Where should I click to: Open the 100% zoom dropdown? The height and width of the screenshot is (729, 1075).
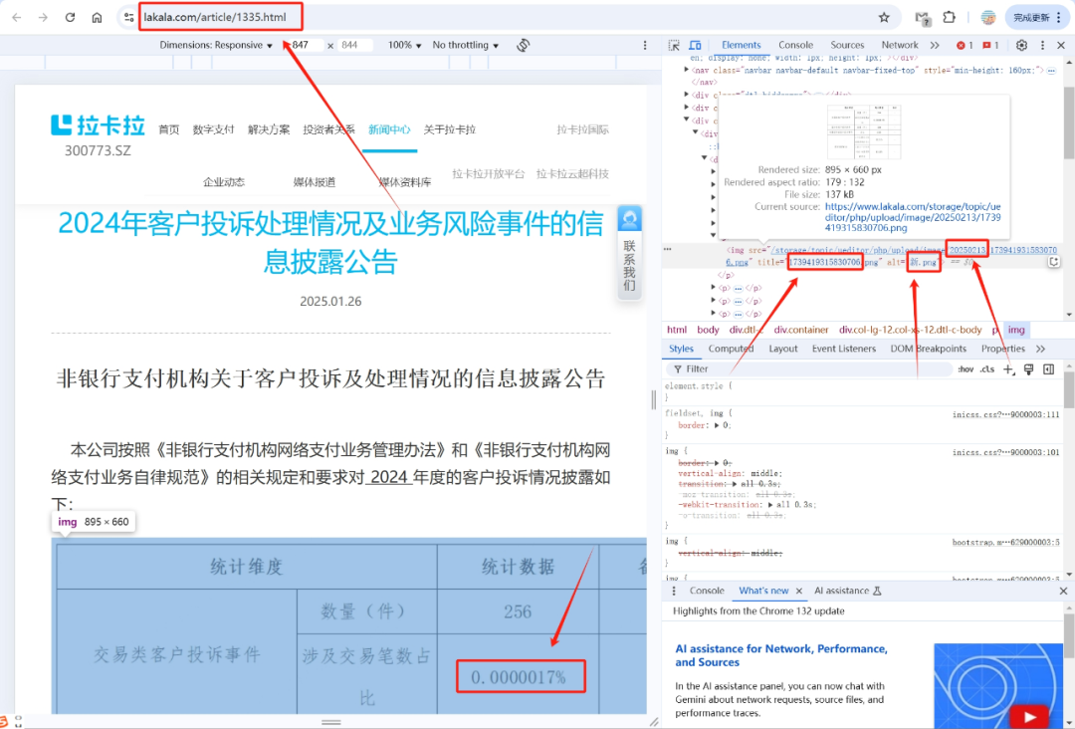pos(404,45)
